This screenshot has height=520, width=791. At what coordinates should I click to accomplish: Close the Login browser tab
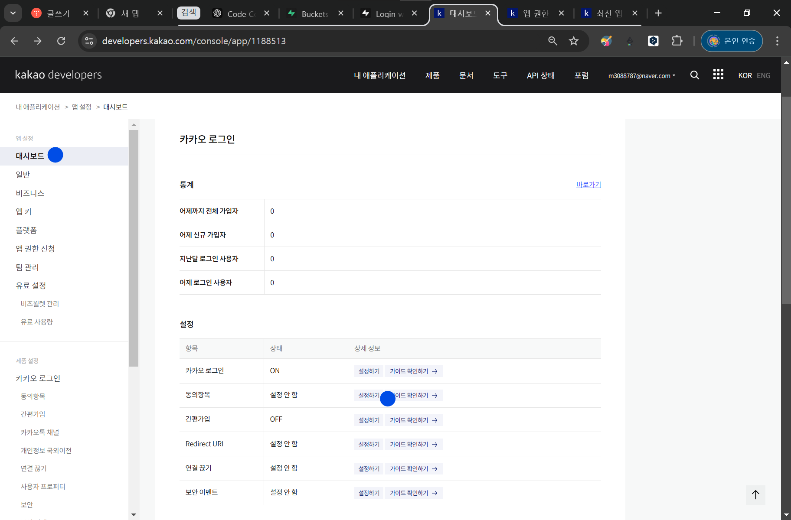point(415,13)
